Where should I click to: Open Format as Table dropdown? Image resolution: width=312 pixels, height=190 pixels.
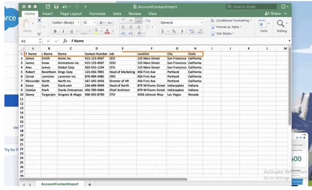(226, 27)
